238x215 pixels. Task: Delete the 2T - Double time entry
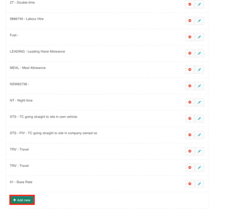[190, 4]
